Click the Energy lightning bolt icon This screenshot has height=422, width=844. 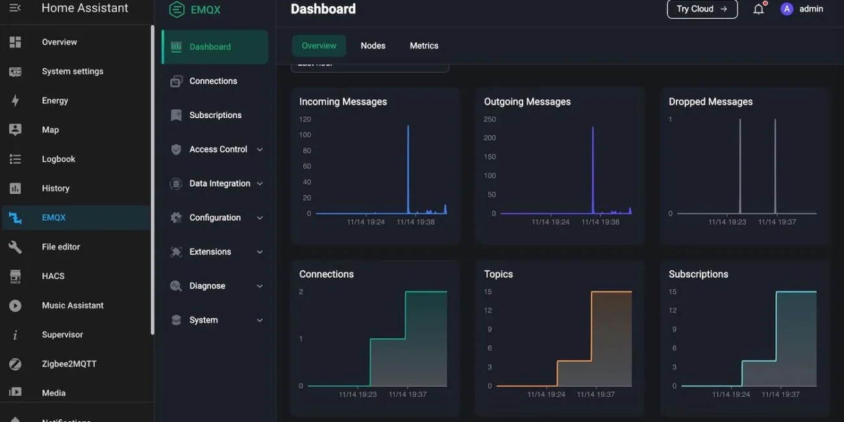[15, 101]
